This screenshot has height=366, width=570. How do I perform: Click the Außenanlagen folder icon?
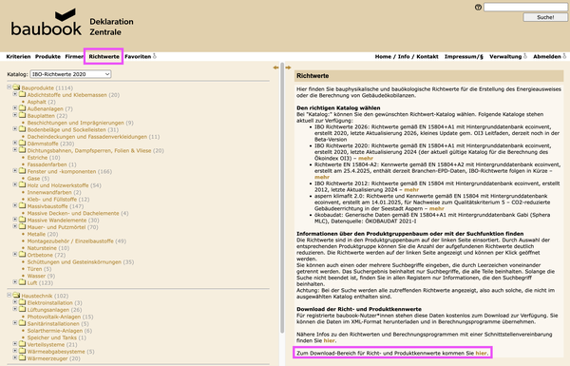22,108
